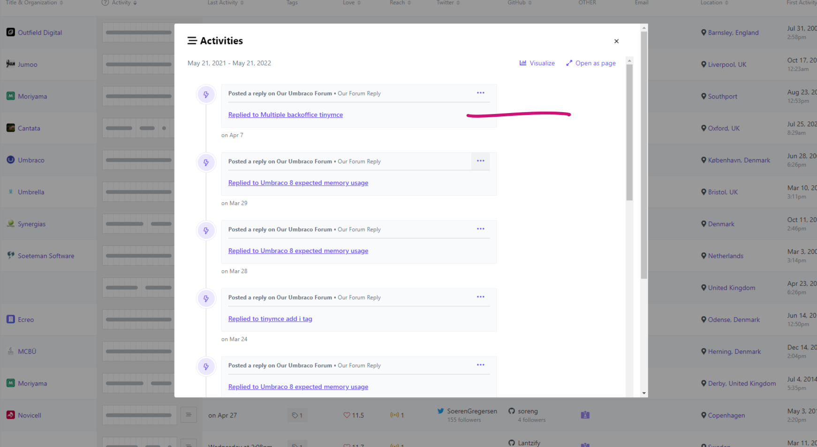Open options menu for Mar 24 activity
Viewport: 817px width, 447px height.
[x=481, y=297]
